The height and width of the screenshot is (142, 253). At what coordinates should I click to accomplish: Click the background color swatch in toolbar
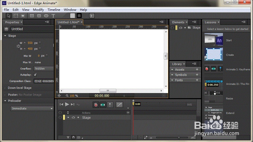(x=73, y=16)
